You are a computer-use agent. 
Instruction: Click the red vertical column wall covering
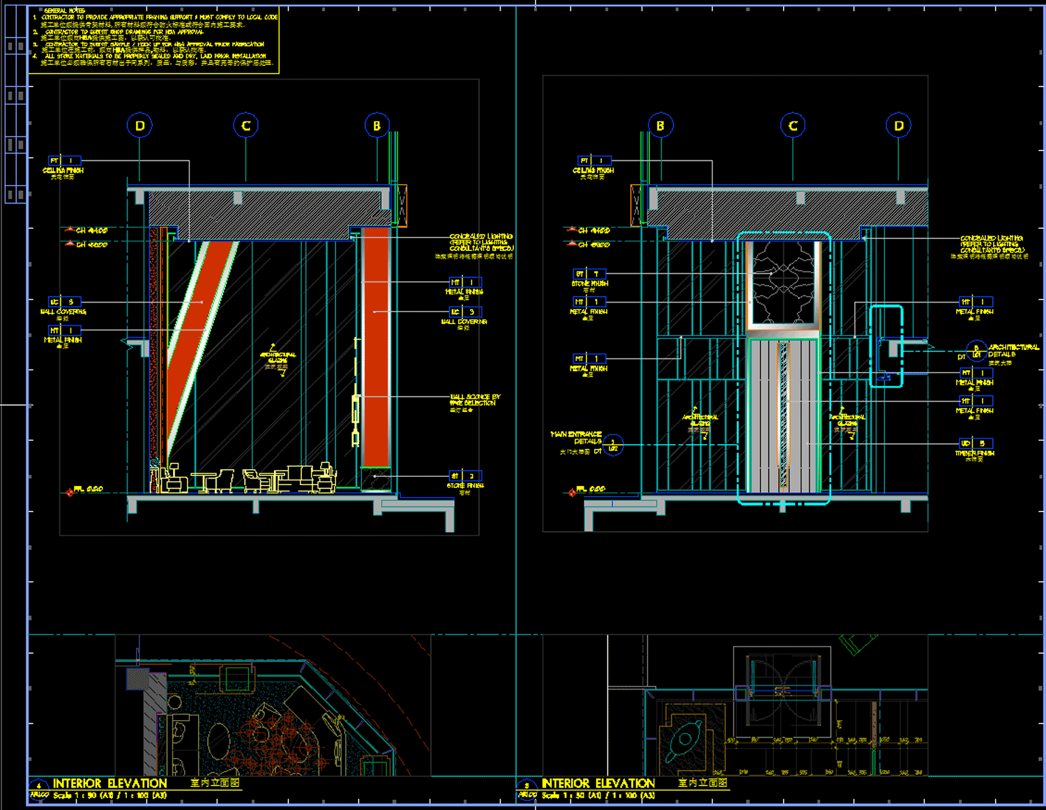(377, 349)
